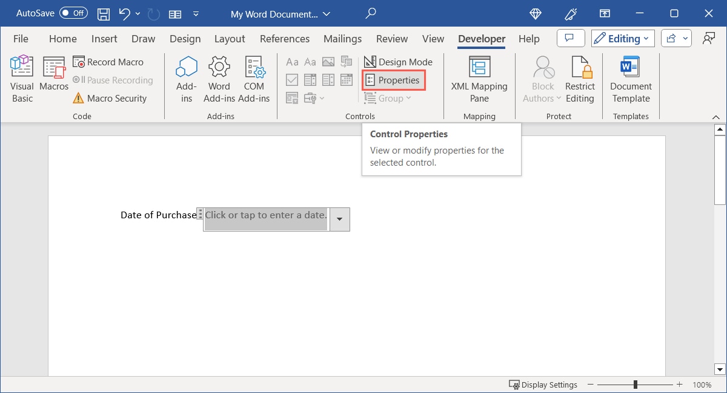The width and height of the screenshot is (727, 393).
Task: Open the Review ribbon tab
Action: [391, 38]
